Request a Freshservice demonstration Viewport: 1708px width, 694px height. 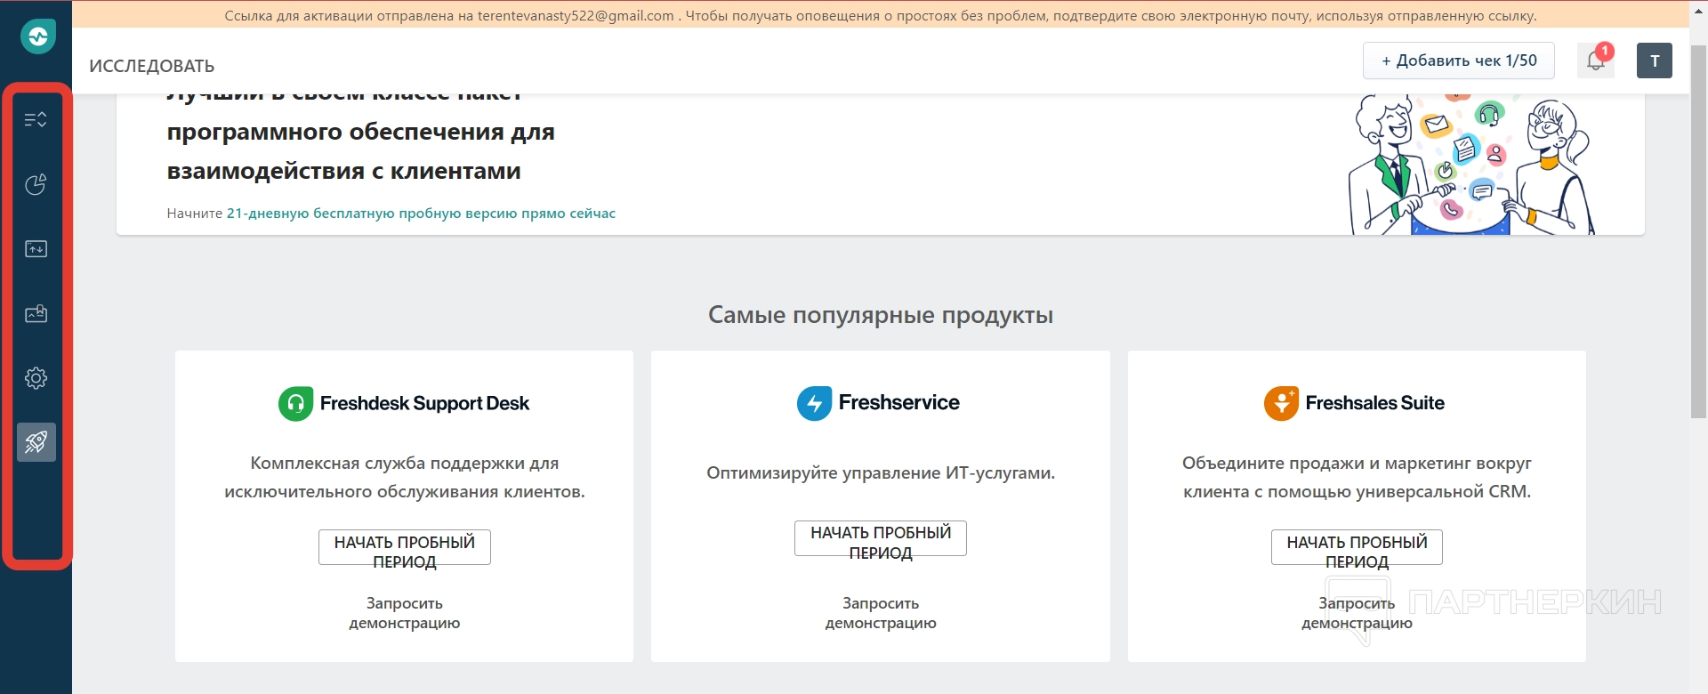click(880, 613)
